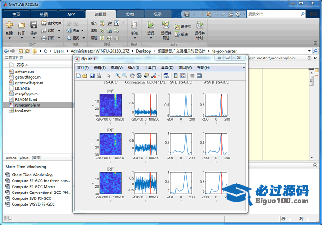This screenshot has width=322, height=225.
Task: Toggle Insert Colorbar in Figure 1 toolbar
Action: (176, 76)
